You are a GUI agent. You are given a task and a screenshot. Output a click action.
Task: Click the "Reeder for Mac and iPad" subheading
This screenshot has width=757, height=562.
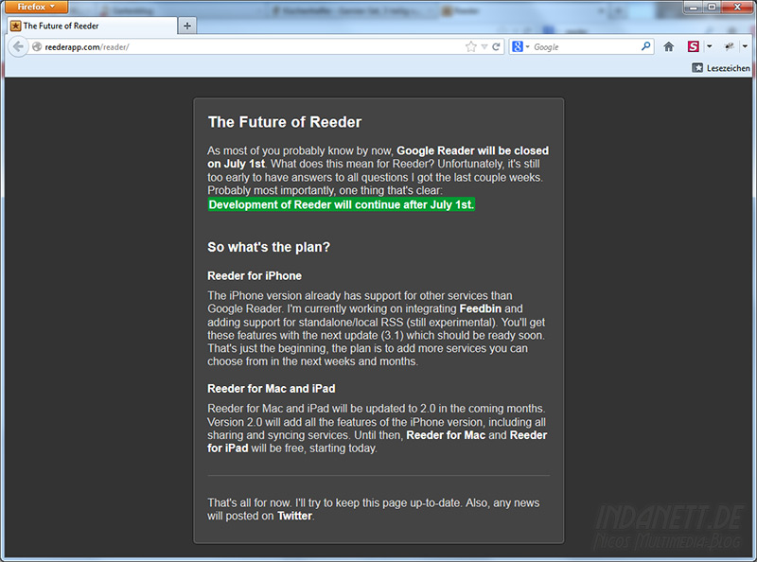272,389
